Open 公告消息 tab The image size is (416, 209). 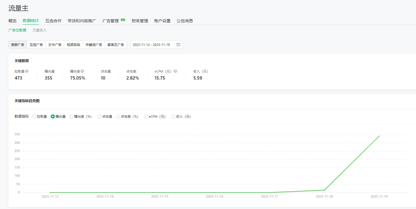click(185, 21)
